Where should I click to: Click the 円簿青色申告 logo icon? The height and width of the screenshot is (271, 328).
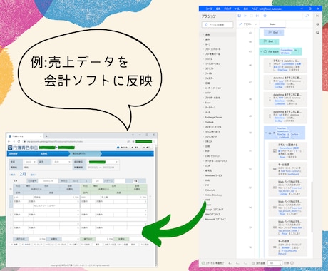click(x=10, y=148)
